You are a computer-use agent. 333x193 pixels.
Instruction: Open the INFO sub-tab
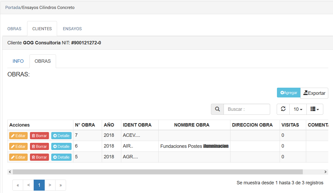pyautogui.click(x=18, y=61)
